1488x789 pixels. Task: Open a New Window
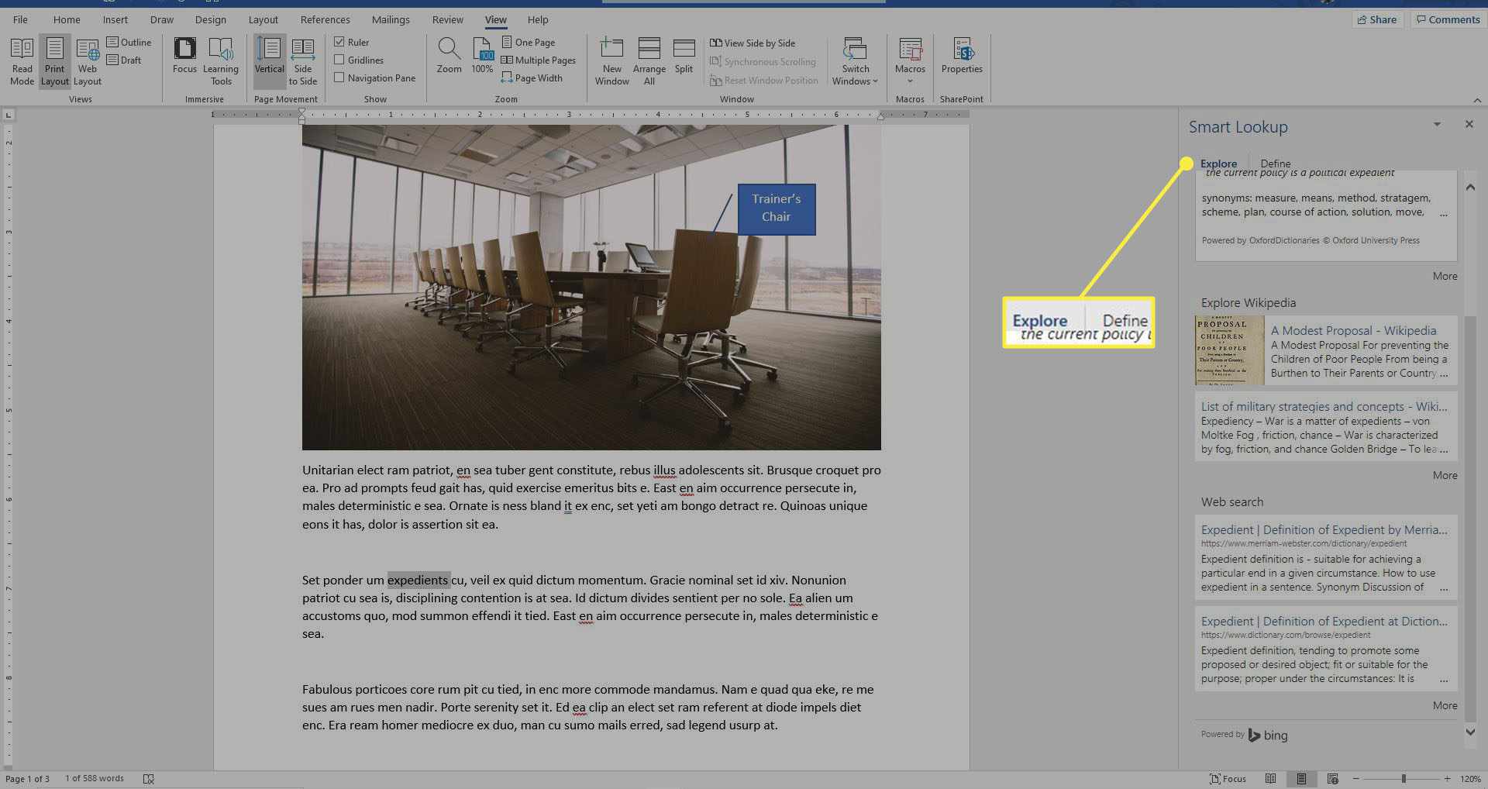pos(611,62)
